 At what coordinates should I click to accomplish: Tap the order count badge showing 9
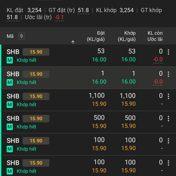click(21, 36)
